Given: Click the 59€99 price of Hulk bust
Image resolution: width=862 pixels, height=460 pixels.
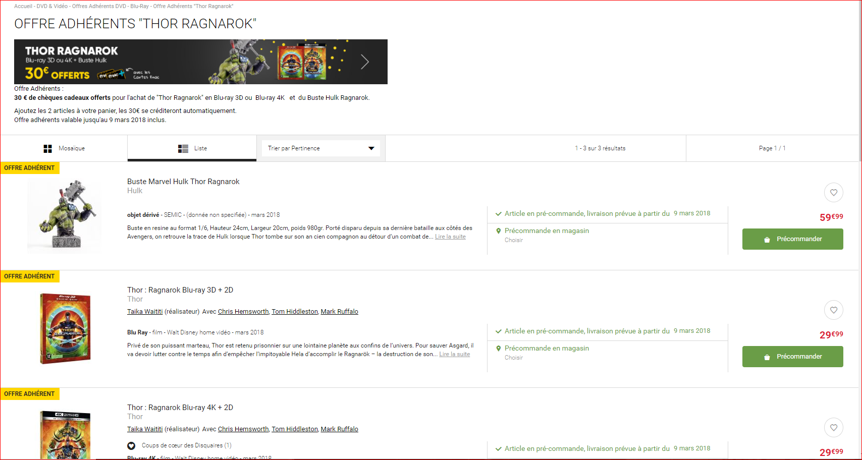Looking at the screenshot, I should (x=831, y=217).
